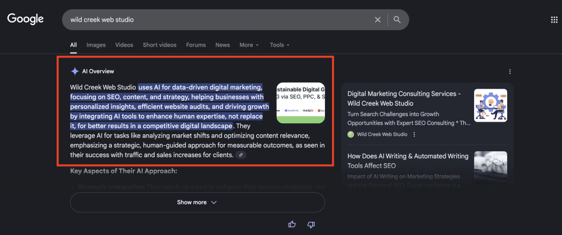Click the Wild Creek Web Studio source name

pos(382,135)
